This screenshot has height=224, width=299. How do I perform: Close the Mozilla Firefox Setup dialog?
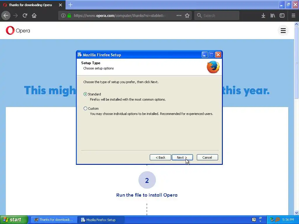point(218,55)
